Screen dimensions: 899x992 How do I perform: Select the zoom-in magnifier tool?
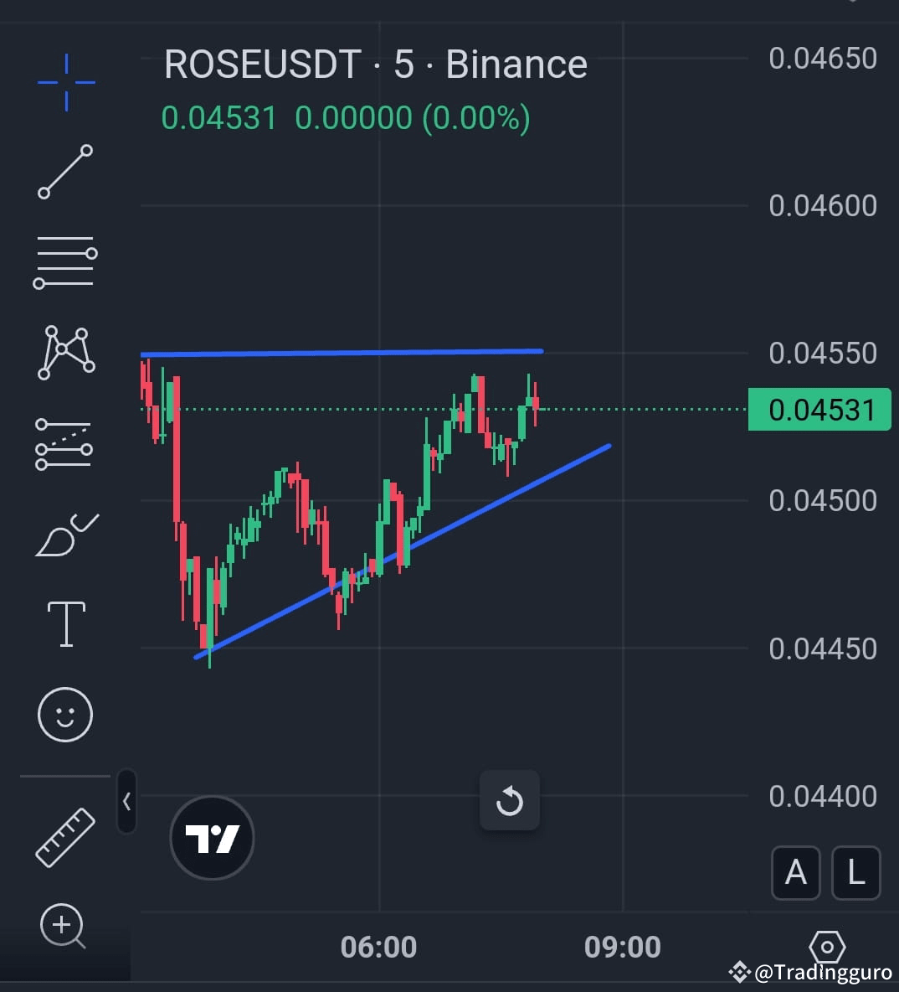[63, 926]
